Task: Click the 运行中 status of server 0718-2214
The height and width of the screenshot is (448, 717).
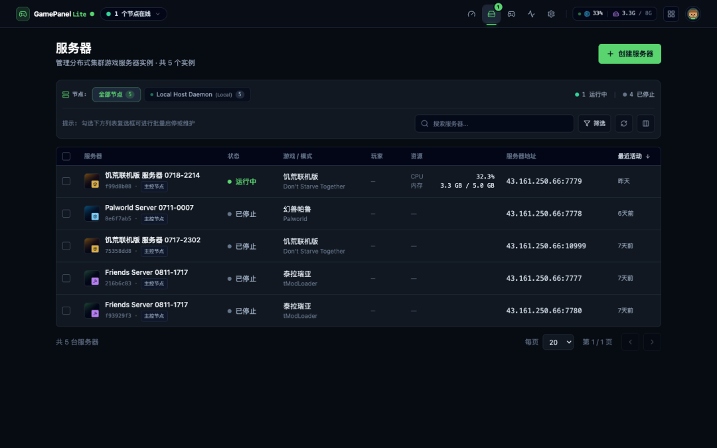Action: [242, 181]
